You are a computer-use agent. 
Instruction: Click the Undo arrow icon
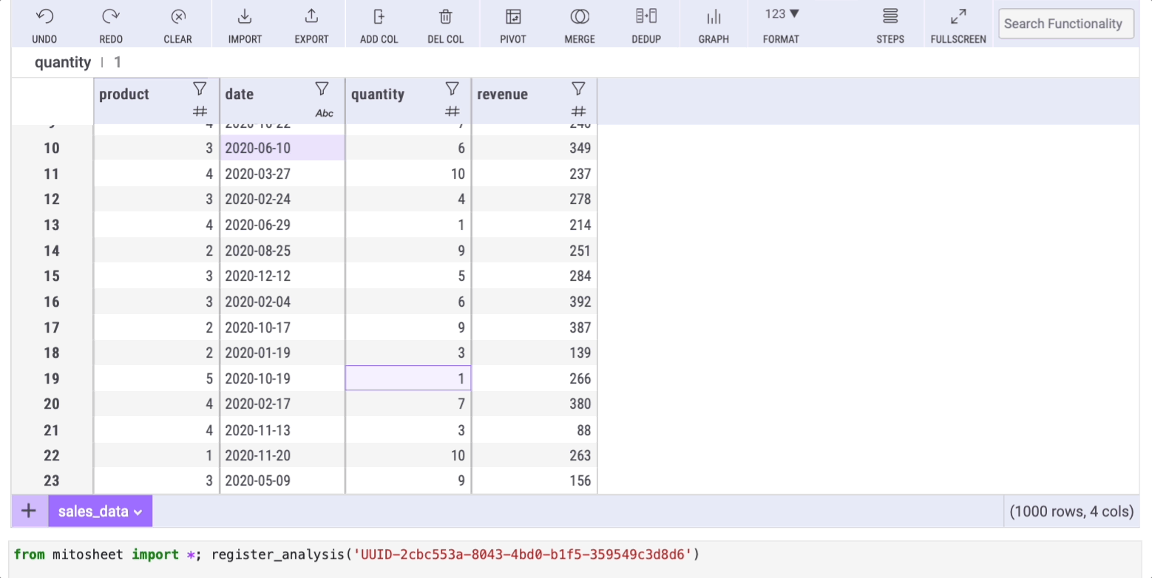pyautogui.click(x=44, y=16)
